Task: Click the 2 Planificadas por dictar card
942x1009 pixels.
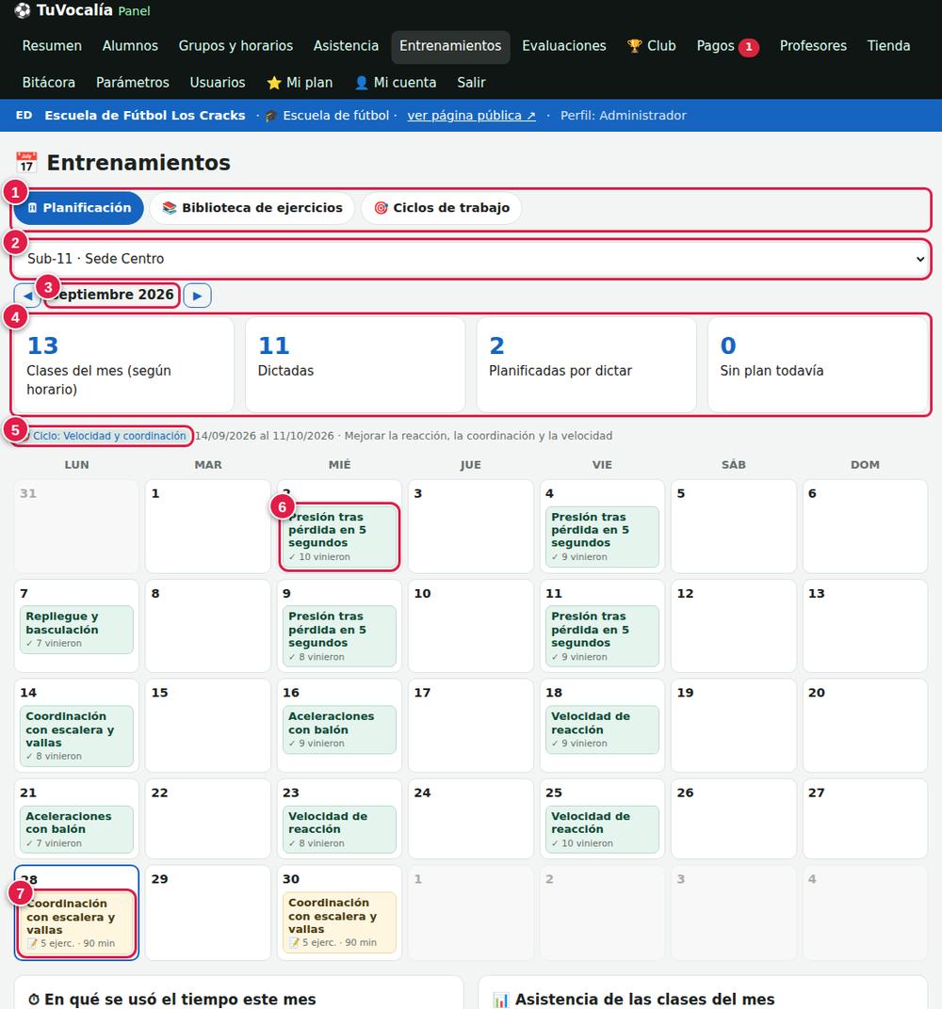Action: coord(586,365)
